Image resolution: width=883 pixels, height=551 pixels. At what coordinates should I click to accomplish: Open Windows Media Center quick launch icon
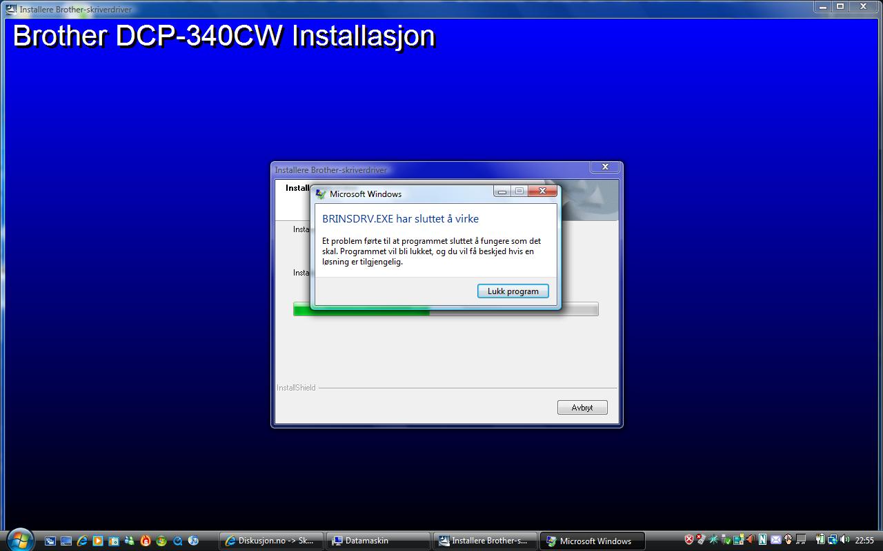click(x=161, y=541)
